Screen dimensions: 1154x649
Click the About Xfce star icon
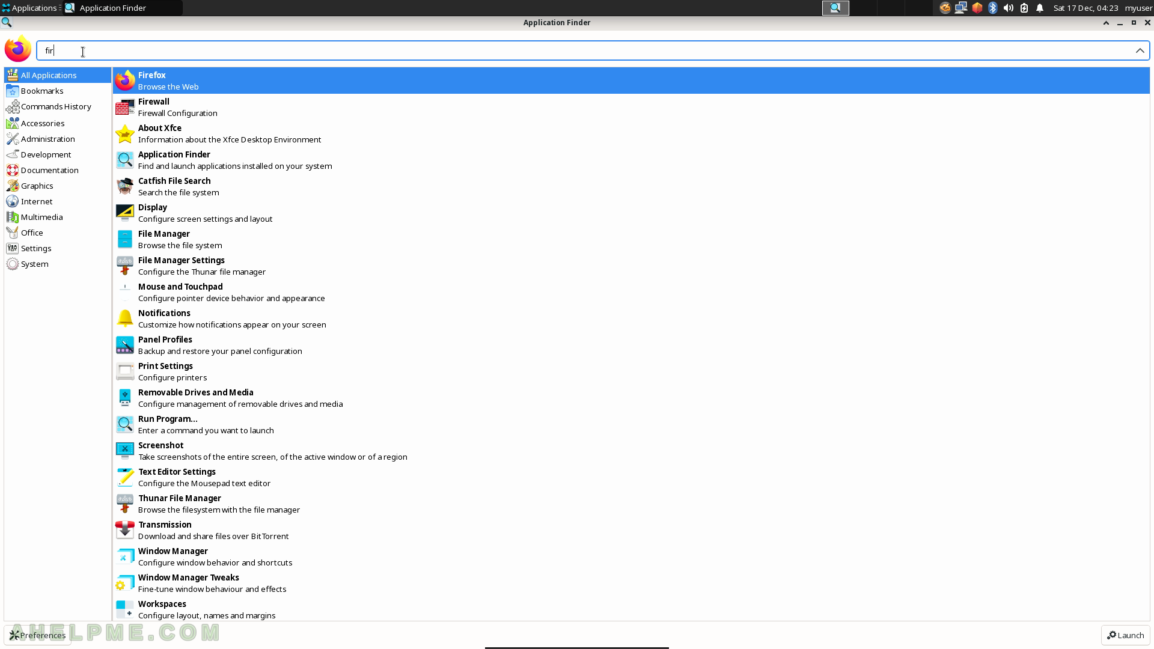coord(125,133)
